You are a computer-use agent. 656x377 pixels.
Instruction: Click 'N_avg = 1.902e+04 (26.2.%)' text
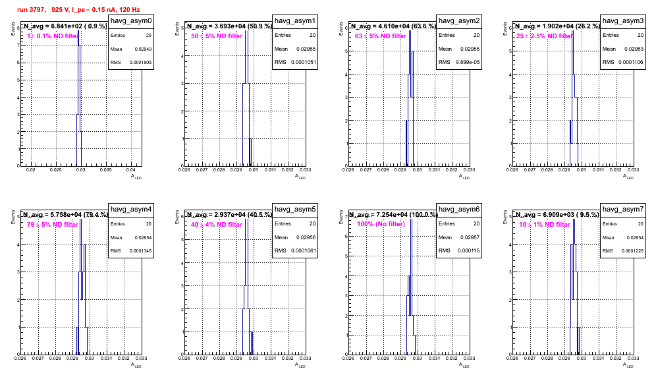(x=557, y=26)
